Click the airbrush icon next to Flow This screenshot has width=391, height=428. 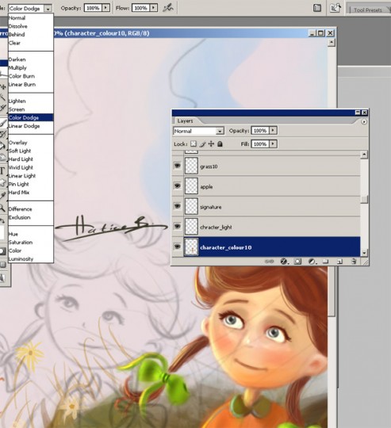(168, 8)
